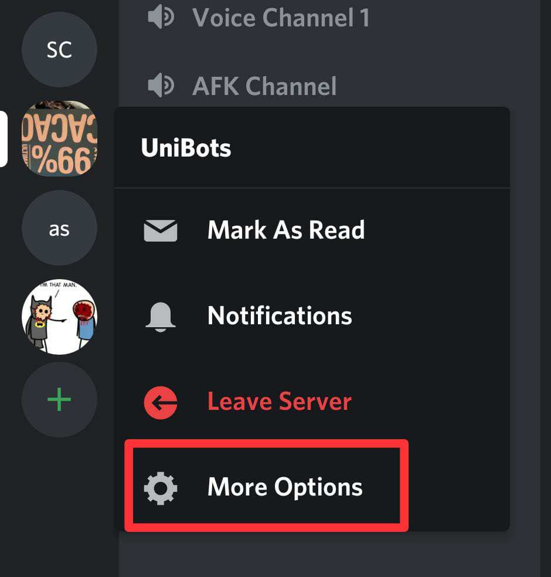Open More Options text entry
The image size is (551, 577).
tap(285, 487)
